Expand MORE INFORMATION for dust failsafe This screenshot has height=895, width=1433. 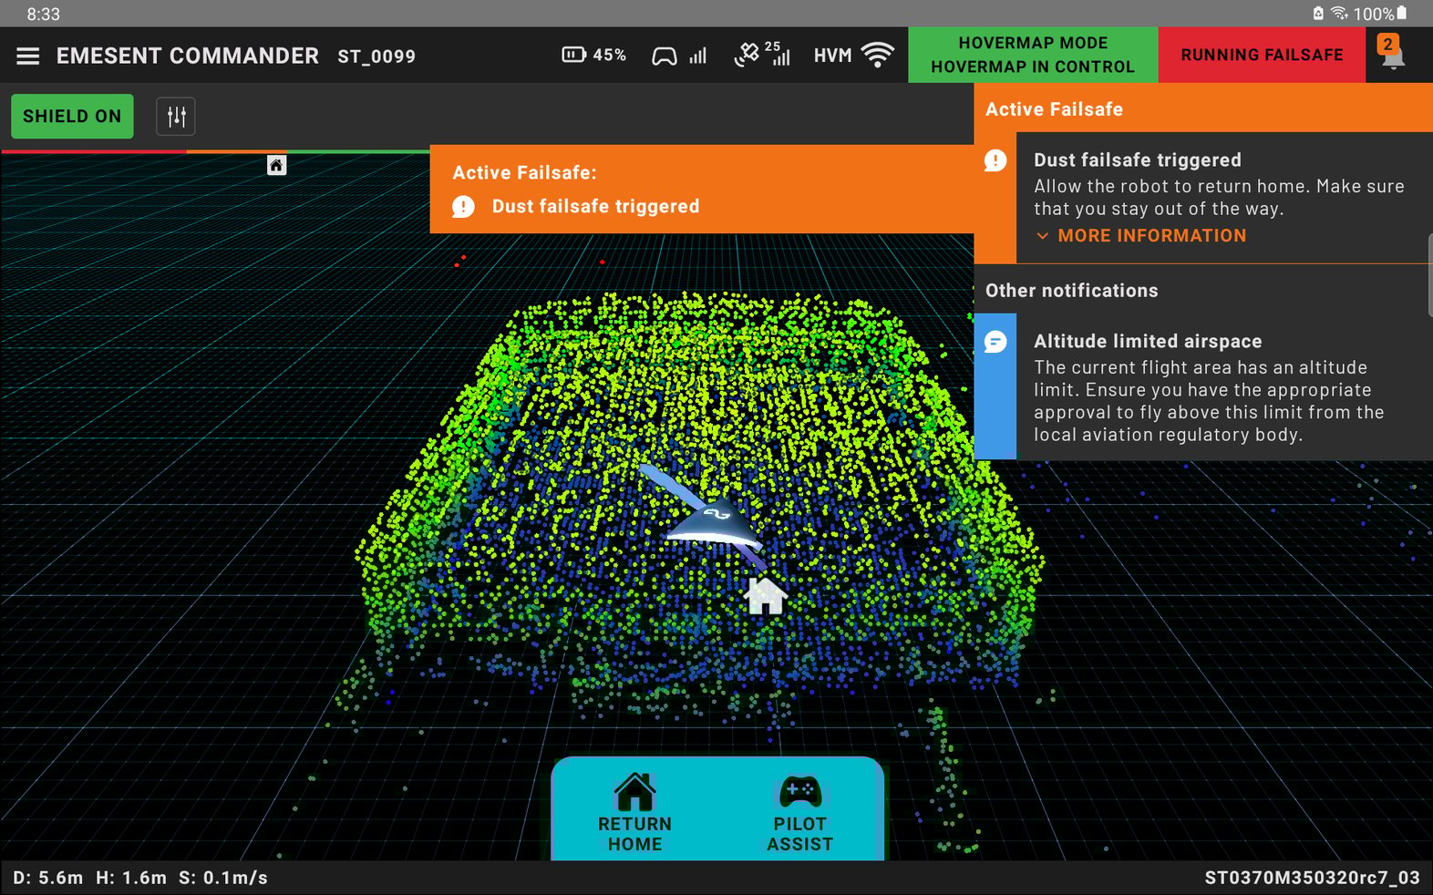pos(1141,236)
